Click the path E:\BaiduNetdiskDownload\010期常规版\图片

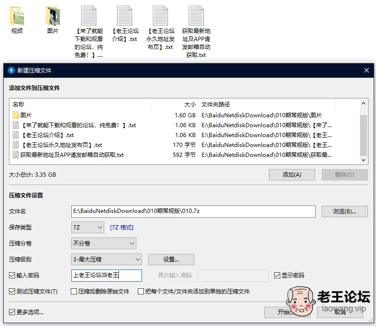pyautogui.click(x=261, y=115)
